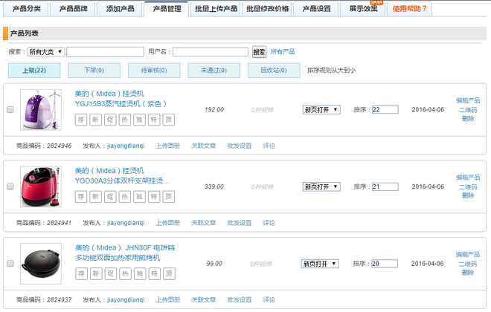Show 未通过(0) rejected products
Viewport: 491px width, 312px height.
click(214, 71)
